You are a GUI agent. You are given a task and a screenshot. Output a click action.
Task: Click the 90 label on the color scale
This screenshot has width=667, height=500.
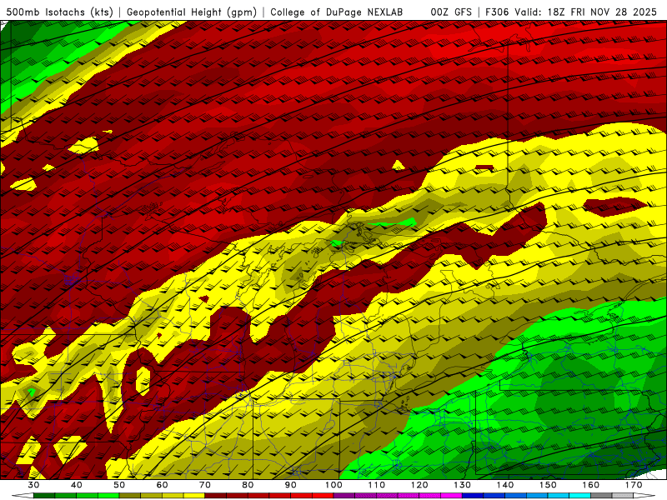point(290,485)
